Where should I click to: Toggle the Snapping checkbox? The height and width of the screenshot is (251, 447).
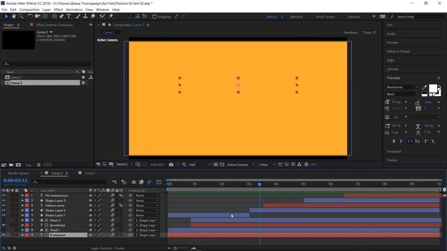pos(154,17)
